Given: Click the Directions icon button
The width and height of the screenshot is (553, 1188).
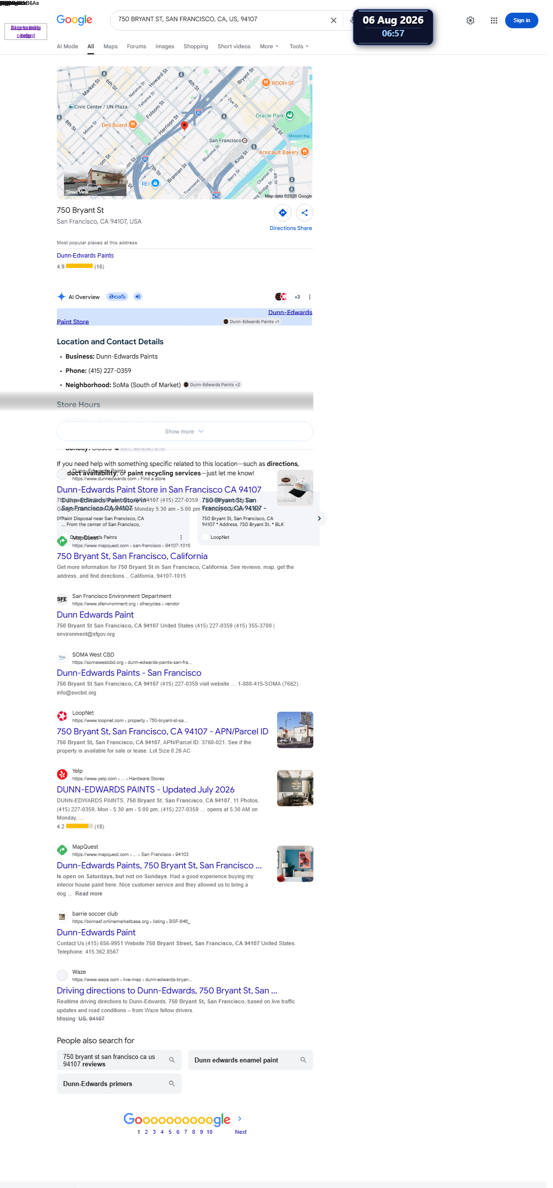Looking at the screenshot, I should click(283, 213).
